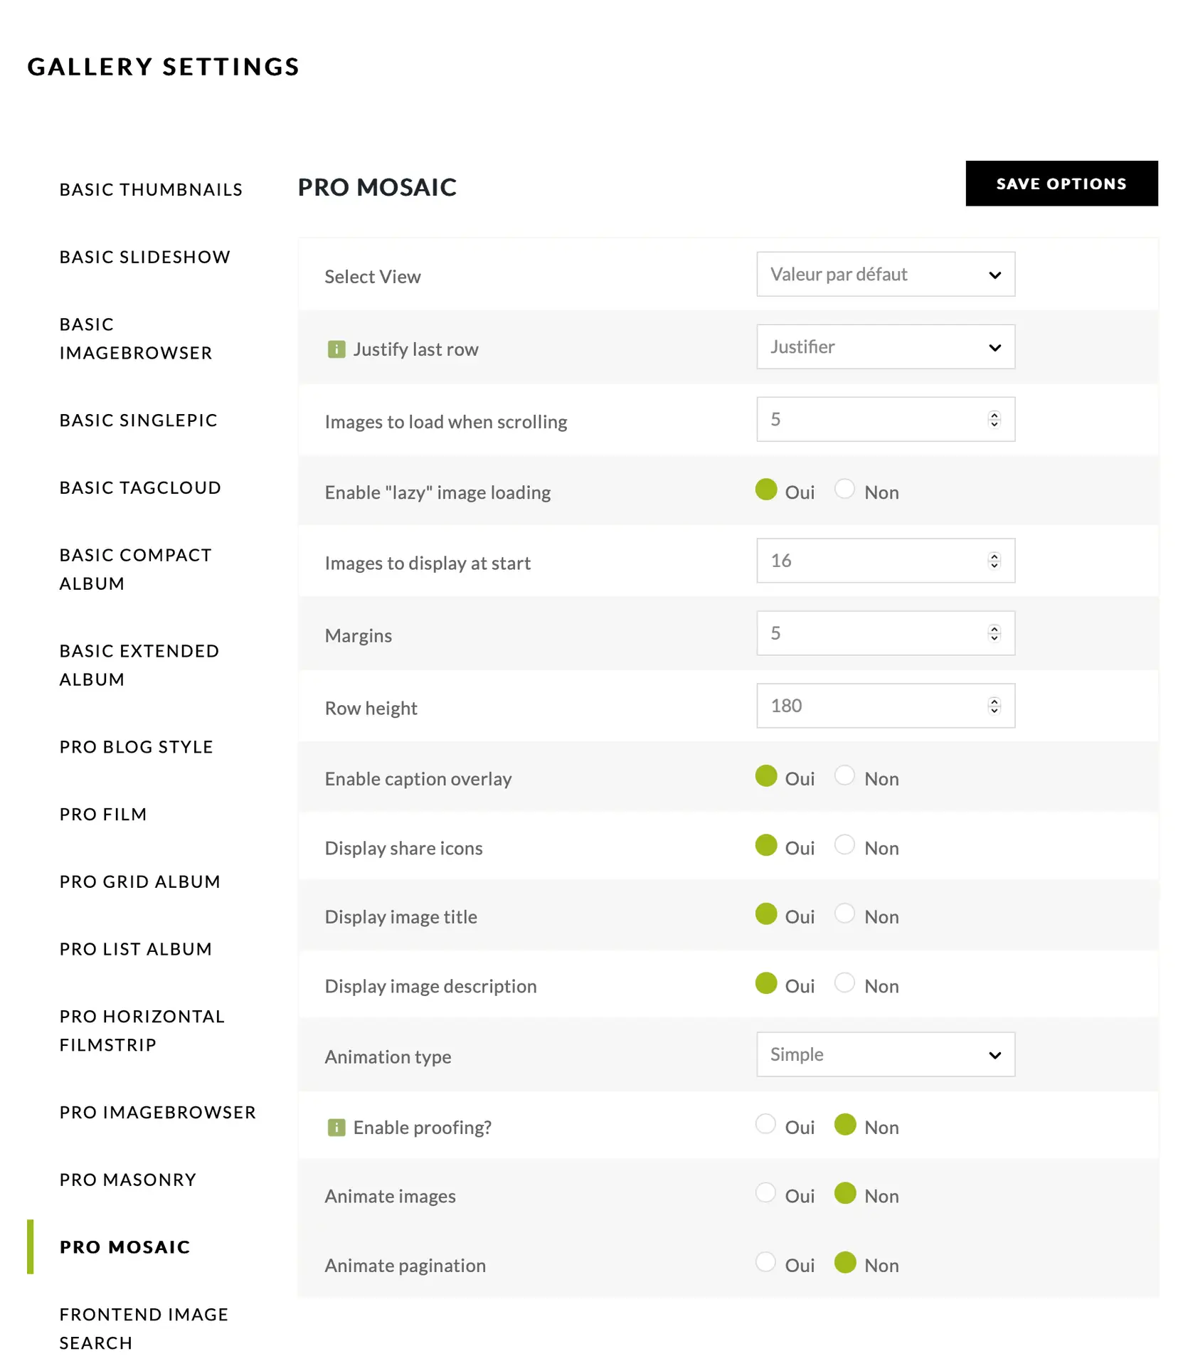This screenshot has width=1188, height=1366.
Task: Enable Oui for Animate images
Action: point(765,1192)
